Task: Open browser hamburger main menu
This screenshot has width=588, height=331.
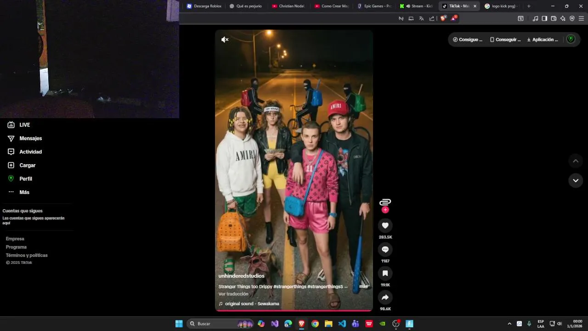Action: pyautogui.click(x=582, y=18)
